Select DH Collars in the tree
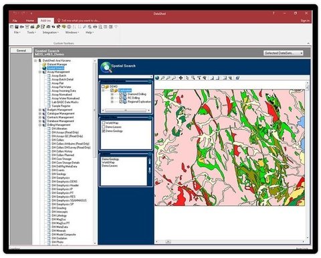321x258 pixels. 58,140
